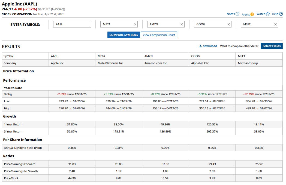Viewport: 286px width, 185px height.
Task: Click the Notes link text
Action: point(230,14)
